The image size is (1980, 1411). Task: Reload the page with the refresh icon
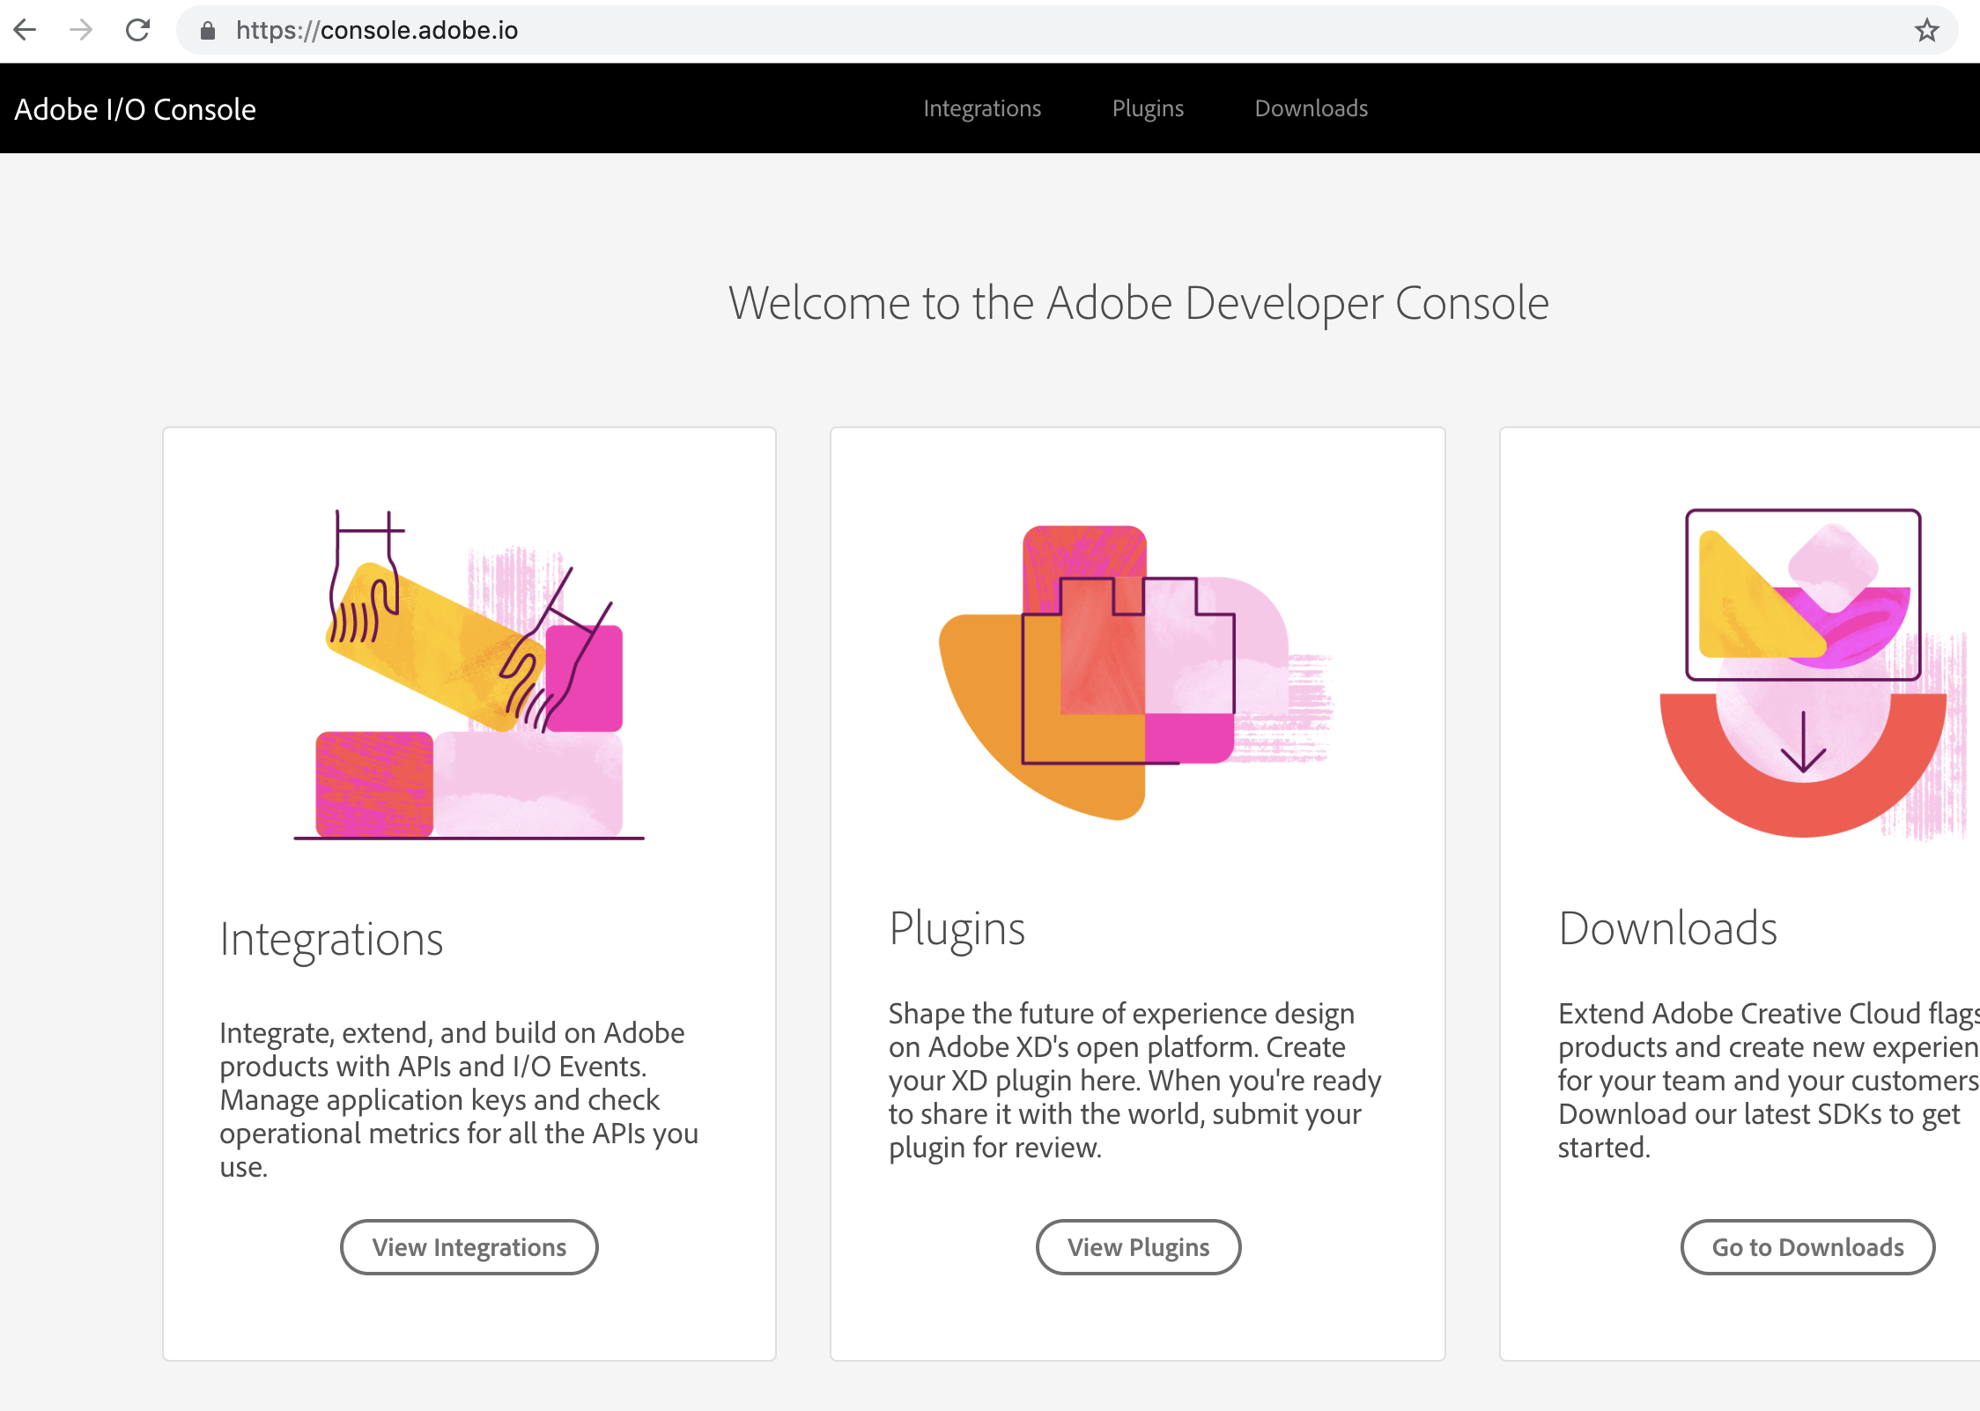coord(138,29)
